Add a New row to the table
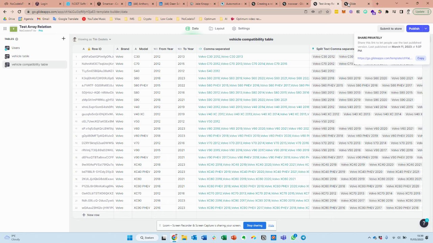 (x=91, y=215)
